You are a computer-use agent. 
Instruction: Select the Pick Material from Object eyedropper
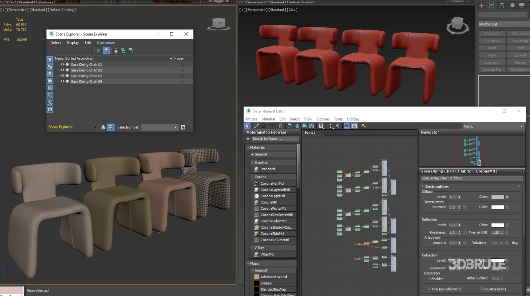tap(256, 126)
